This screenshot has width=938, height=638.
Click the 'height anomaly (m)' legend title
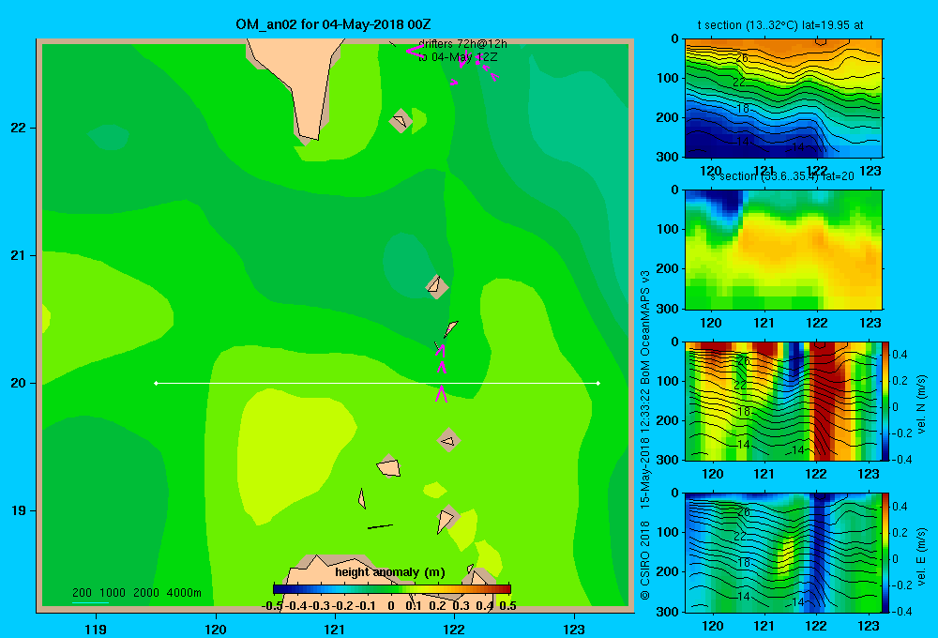pos(390,572)
